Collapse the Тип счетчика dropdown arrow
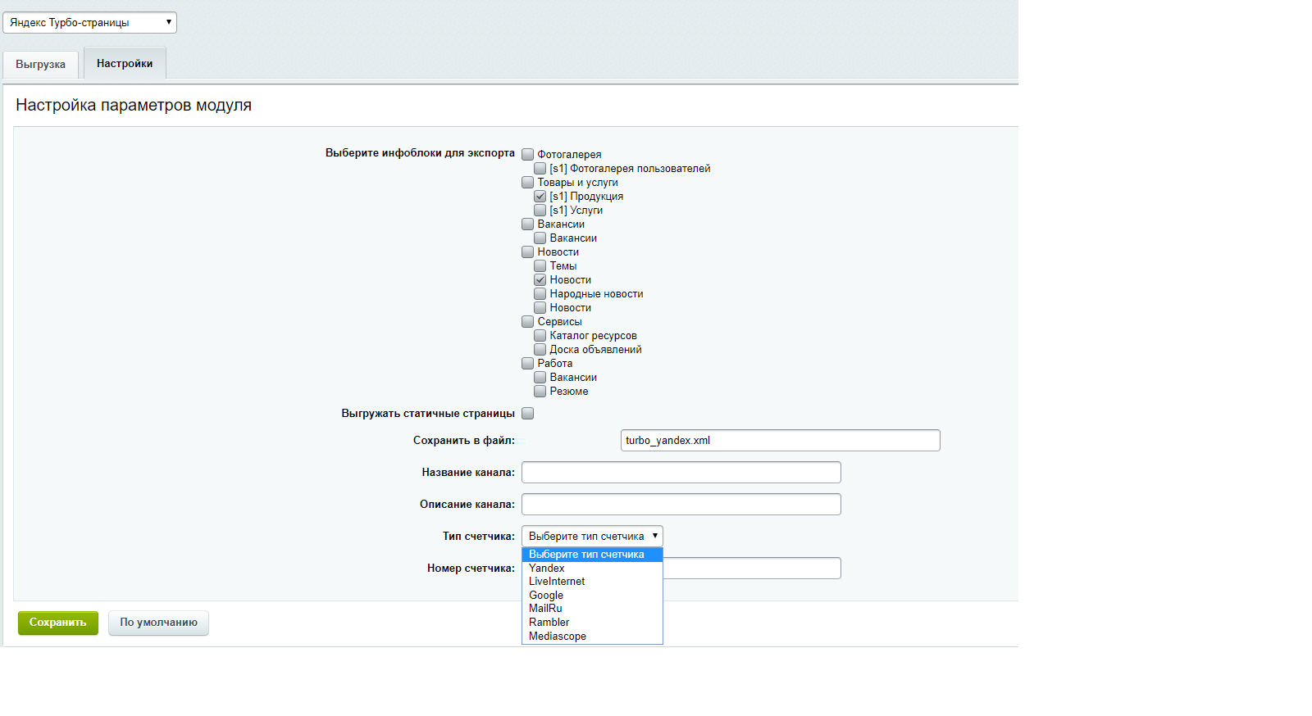This screenshot has width=1312, height=716. (x=654, y=536)
